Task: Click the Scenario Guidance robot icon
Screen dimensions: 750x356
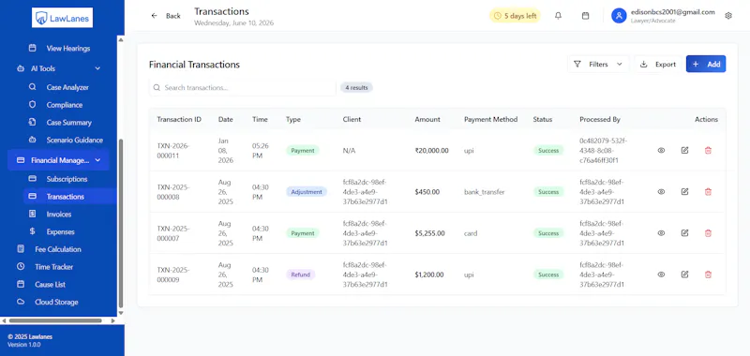Action: [33, 140]
